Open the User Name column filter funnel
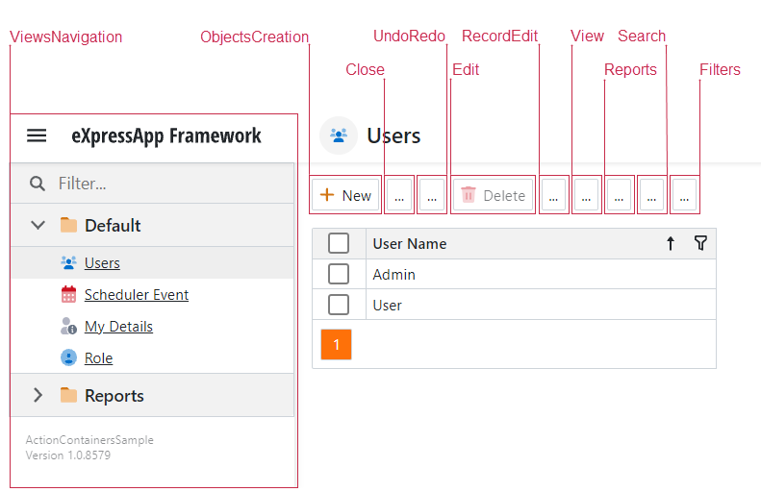The image size is (761, 492). coord(700,243)
